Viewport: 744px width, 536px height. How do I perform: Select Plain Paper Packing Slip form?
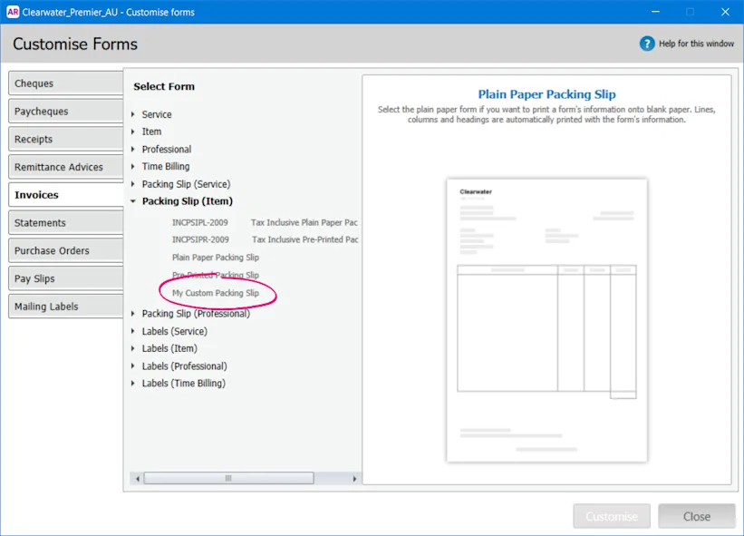216,258
